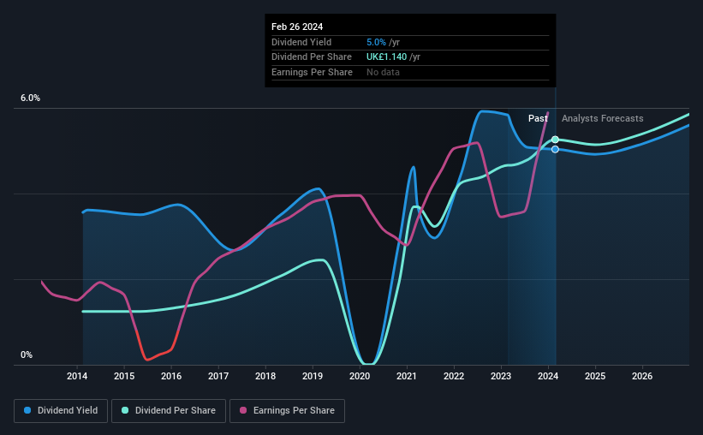Click the blue dot in Dividend Yield legend
This screenshot has height=435, width=703.
point(27,410)
